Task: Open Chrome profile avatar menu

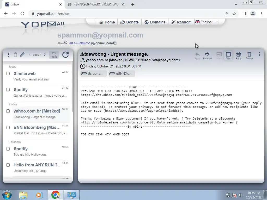Action: pyautogui.click(x=253, y=14)
